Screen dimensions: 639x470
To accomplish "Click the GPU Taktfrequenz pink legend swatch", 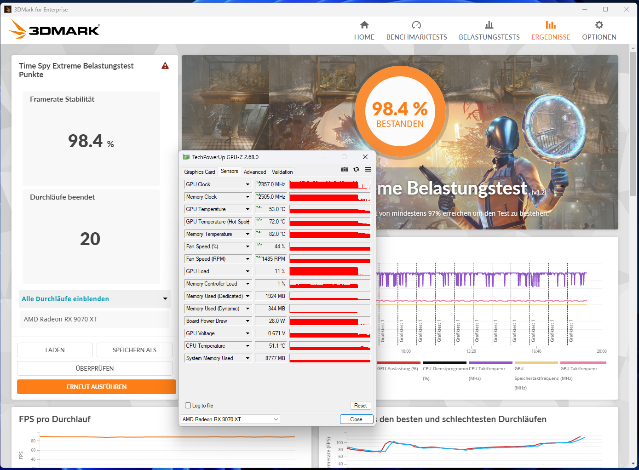I will [583, 362].
